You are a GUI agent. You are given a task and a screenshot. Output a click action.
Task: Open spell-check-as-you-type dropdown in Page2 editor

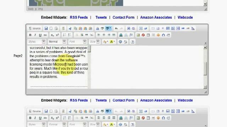pos(109,28)
